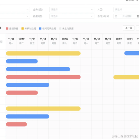139x139 pixels.
Task: Click the blue bar ending at 11/13
Action: (x=22, y=61)
